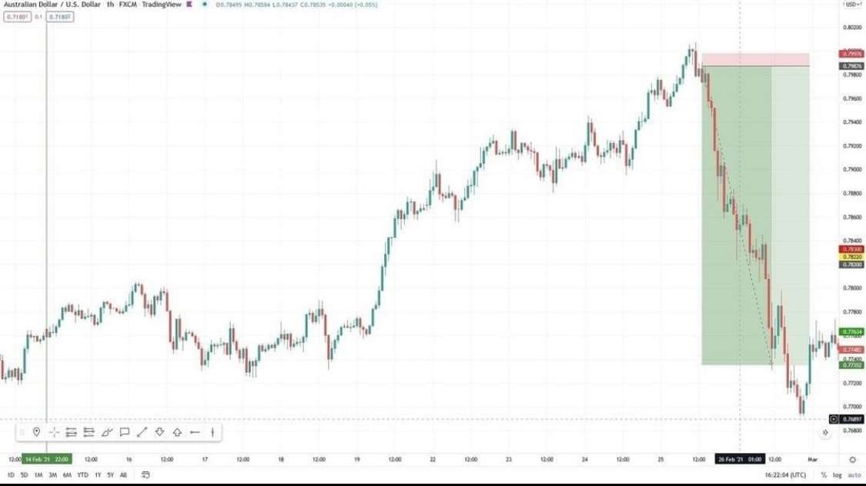This screenshot has width=866, height=486.
Task: Select 6M time range
Action: [x=67, y=475]
